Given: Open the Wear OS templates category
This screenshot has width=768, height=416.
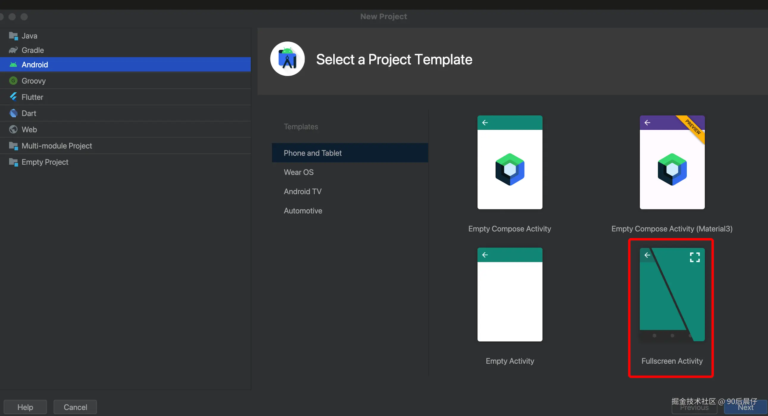Looking at the screenshot, I should [299, 172].
